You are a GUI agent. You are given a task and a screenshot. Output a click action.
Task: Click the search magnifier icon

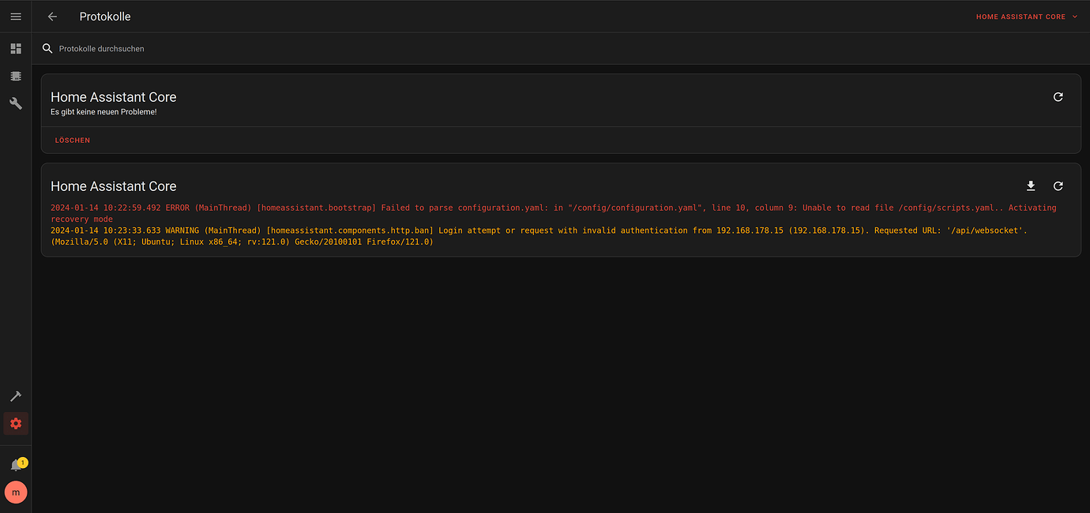[47, 48]
